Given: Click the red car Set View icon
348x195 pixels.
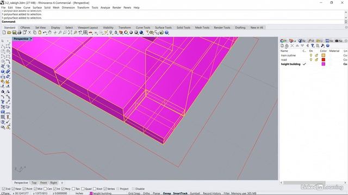Looking at the screenshot, I should click(91, 32).
